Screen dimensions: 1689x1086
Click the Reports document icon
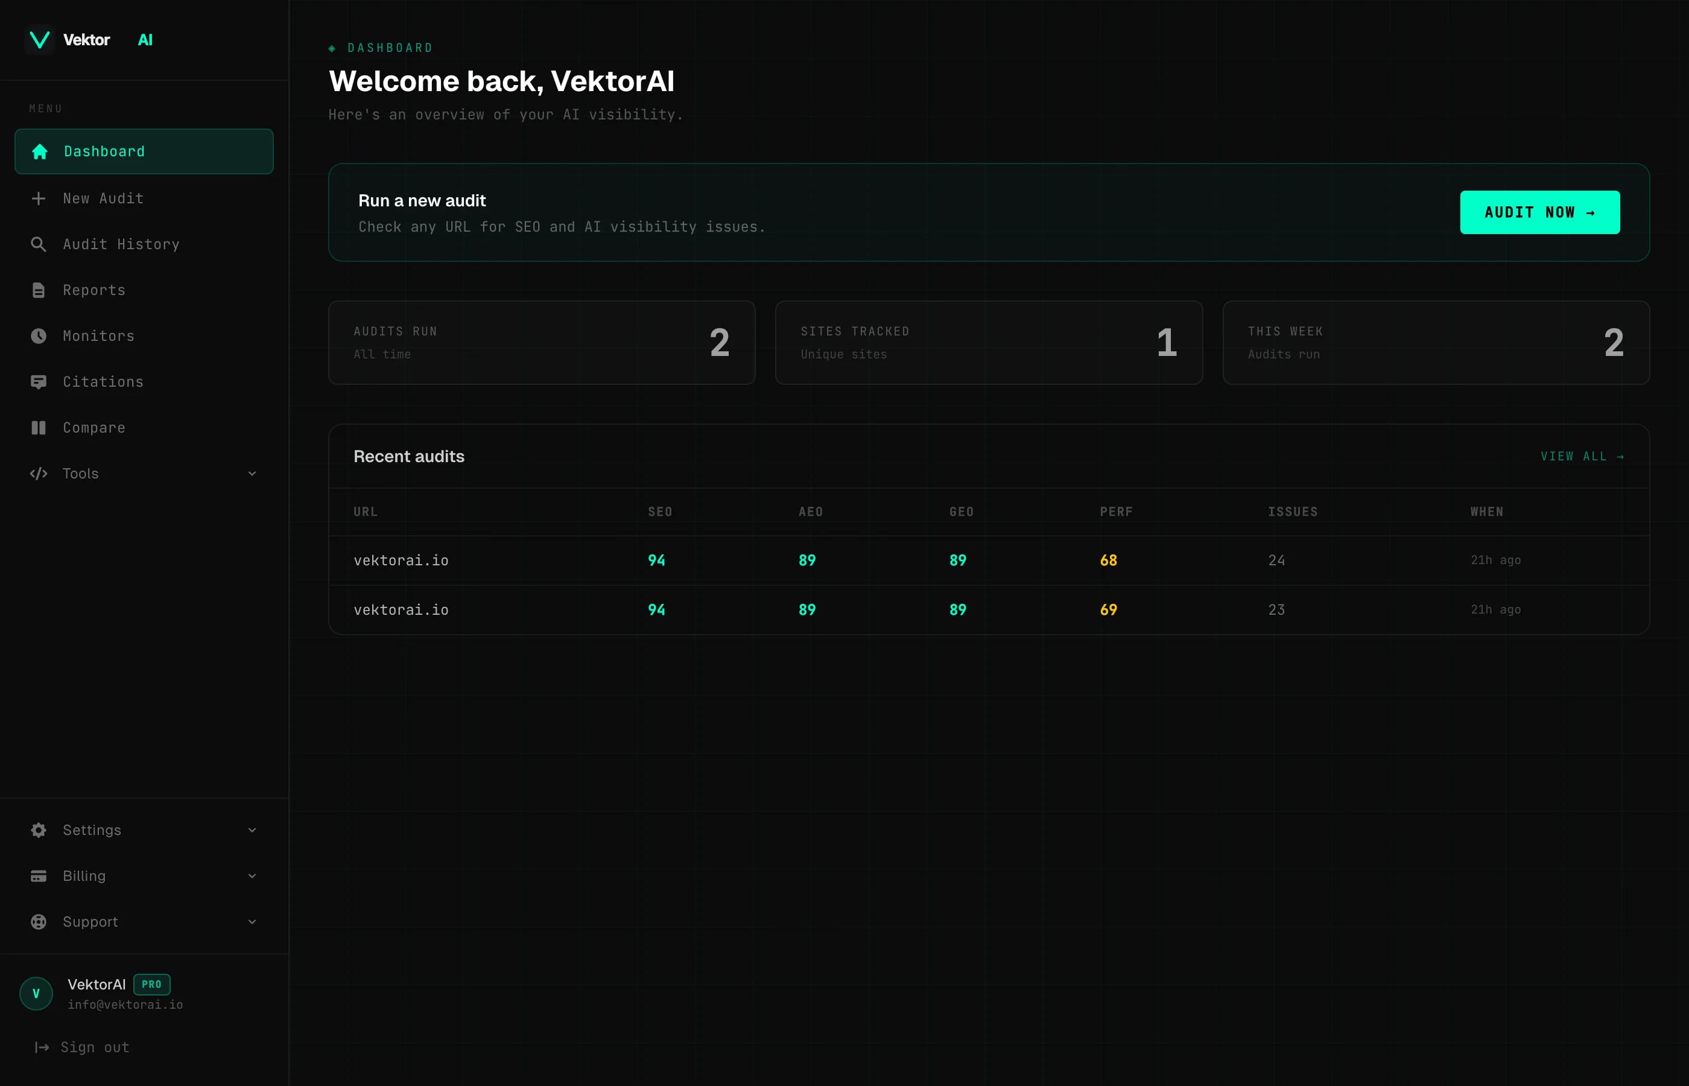[x=39, y=290]
